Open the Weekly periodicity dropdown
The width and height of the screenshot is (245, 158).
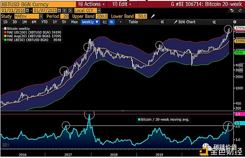(x=90, y=22)
